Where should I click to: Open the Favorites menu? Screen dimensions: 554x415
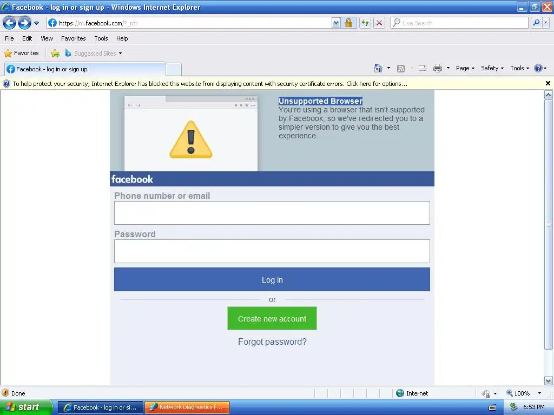[73, 38]
